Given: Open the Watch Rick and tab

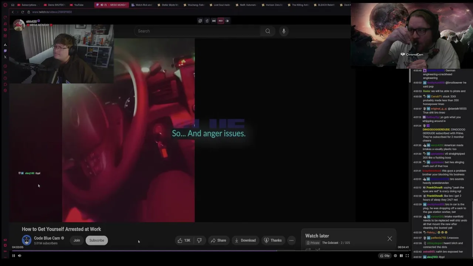Looking at the screenshot, I should [142, 5].
